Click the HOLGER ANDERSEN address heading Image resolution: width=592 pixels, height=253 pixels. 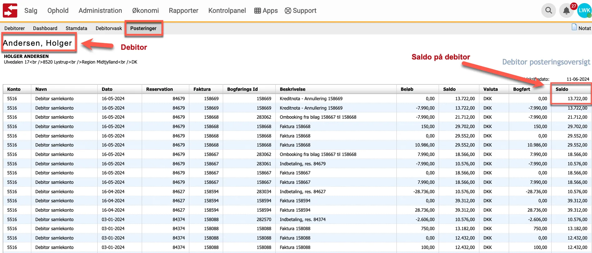coord(26,56)
